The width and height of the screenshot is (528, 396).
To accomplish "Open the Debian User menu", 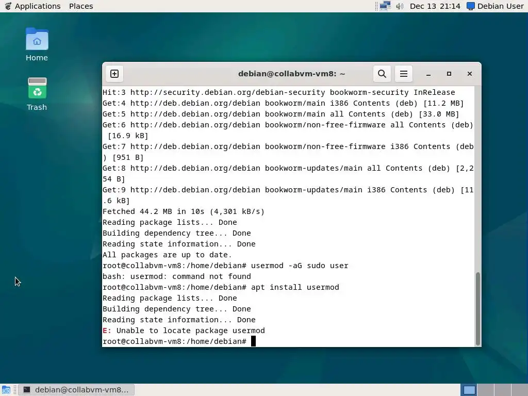I will 495,6.
